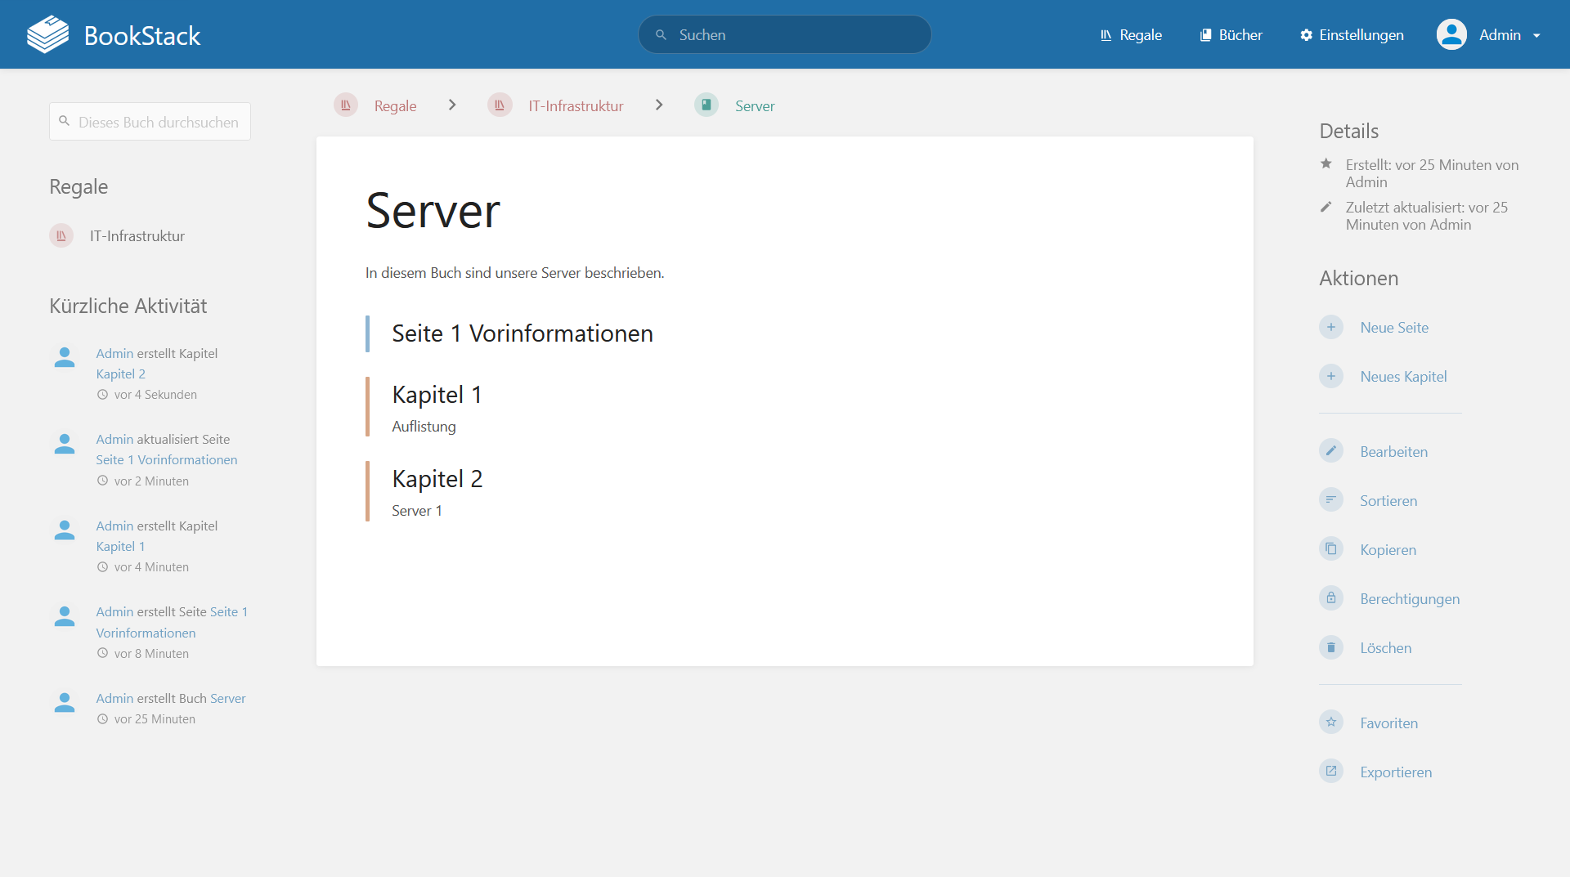Open the Kapitel 2 chapter heading
This screenshot has width=1570, height=877.
[x=437, y=479]
